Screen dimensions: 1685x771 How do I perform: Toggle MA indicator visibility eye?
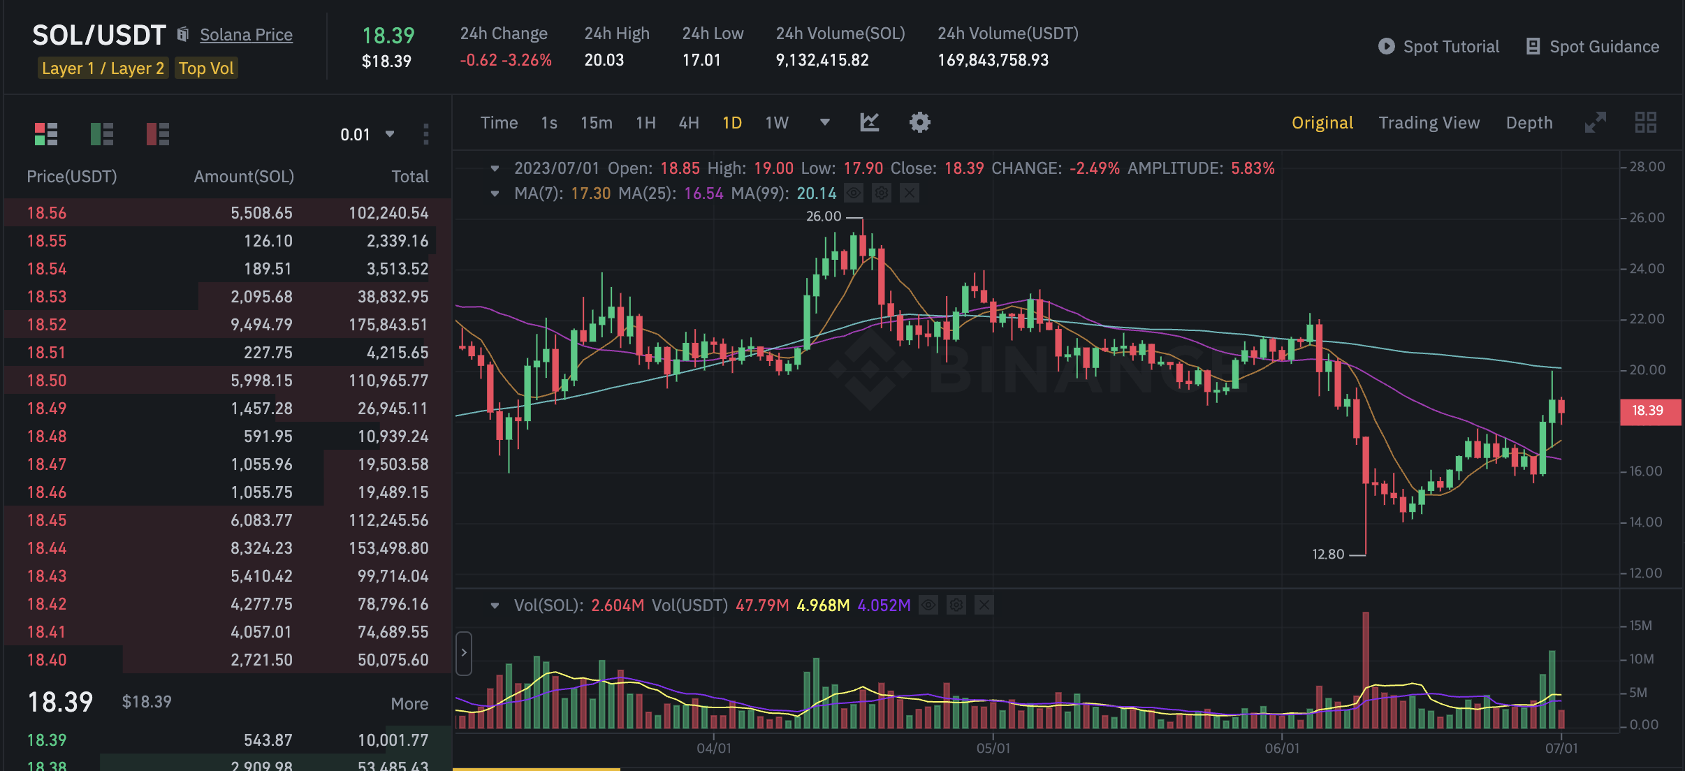click(854, 193)
